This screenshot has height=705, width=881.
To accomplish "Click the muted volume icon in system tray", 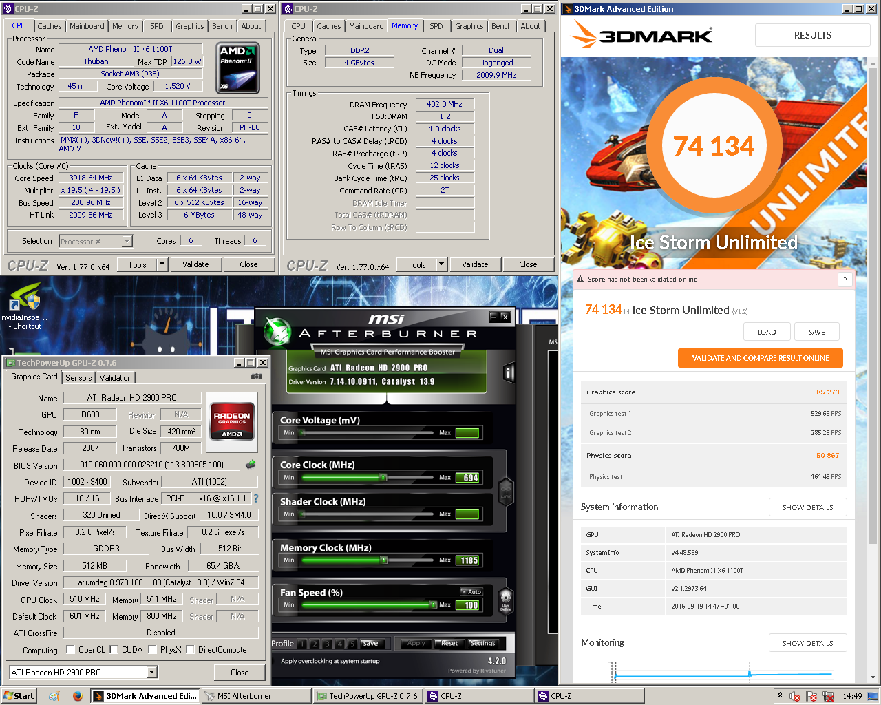I will point(794,696).
